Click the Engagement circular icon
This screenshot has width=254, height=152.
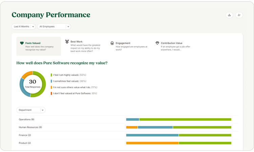112,43
